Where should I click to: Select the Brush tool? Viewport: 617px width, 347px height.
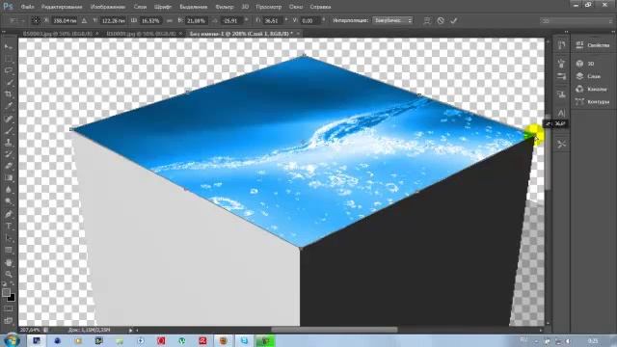click(9, 130)
